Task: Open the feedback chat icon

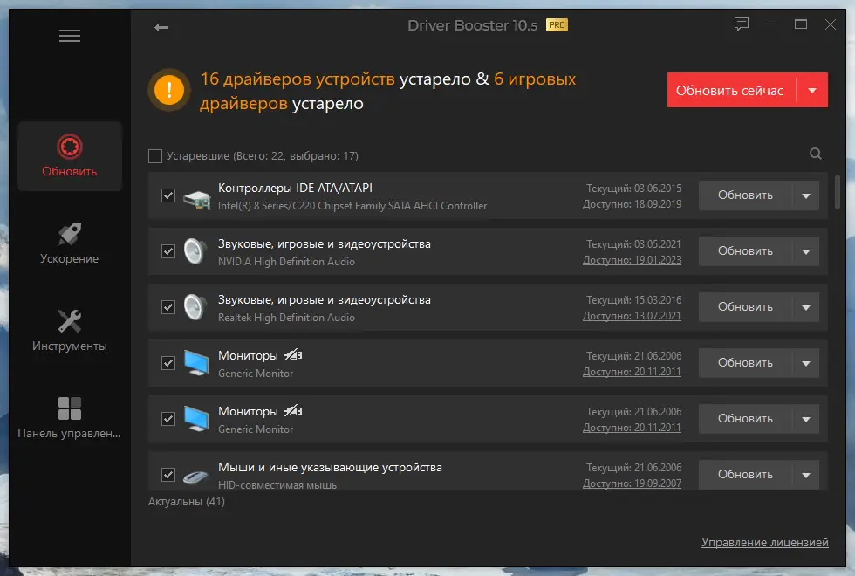Action: 741,24
